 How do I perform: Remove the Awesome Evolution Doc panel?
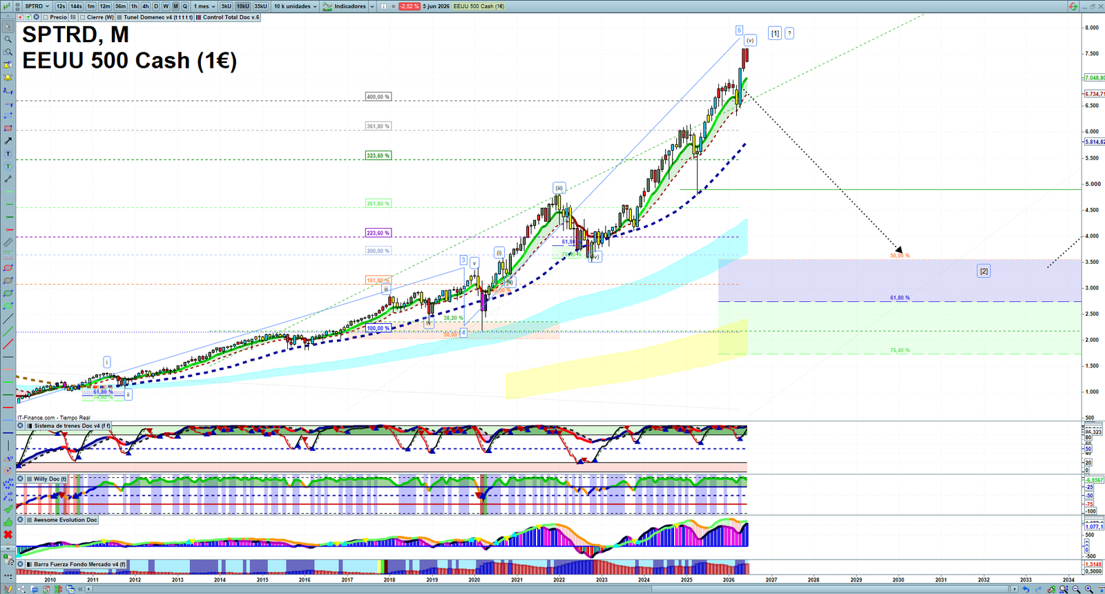21,520
